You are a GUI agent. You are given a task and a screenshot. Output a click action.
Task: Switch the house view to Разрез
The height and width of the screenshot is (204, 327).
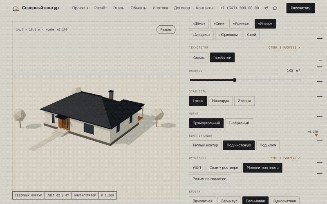pyautogui.click(x=166, y=29)
